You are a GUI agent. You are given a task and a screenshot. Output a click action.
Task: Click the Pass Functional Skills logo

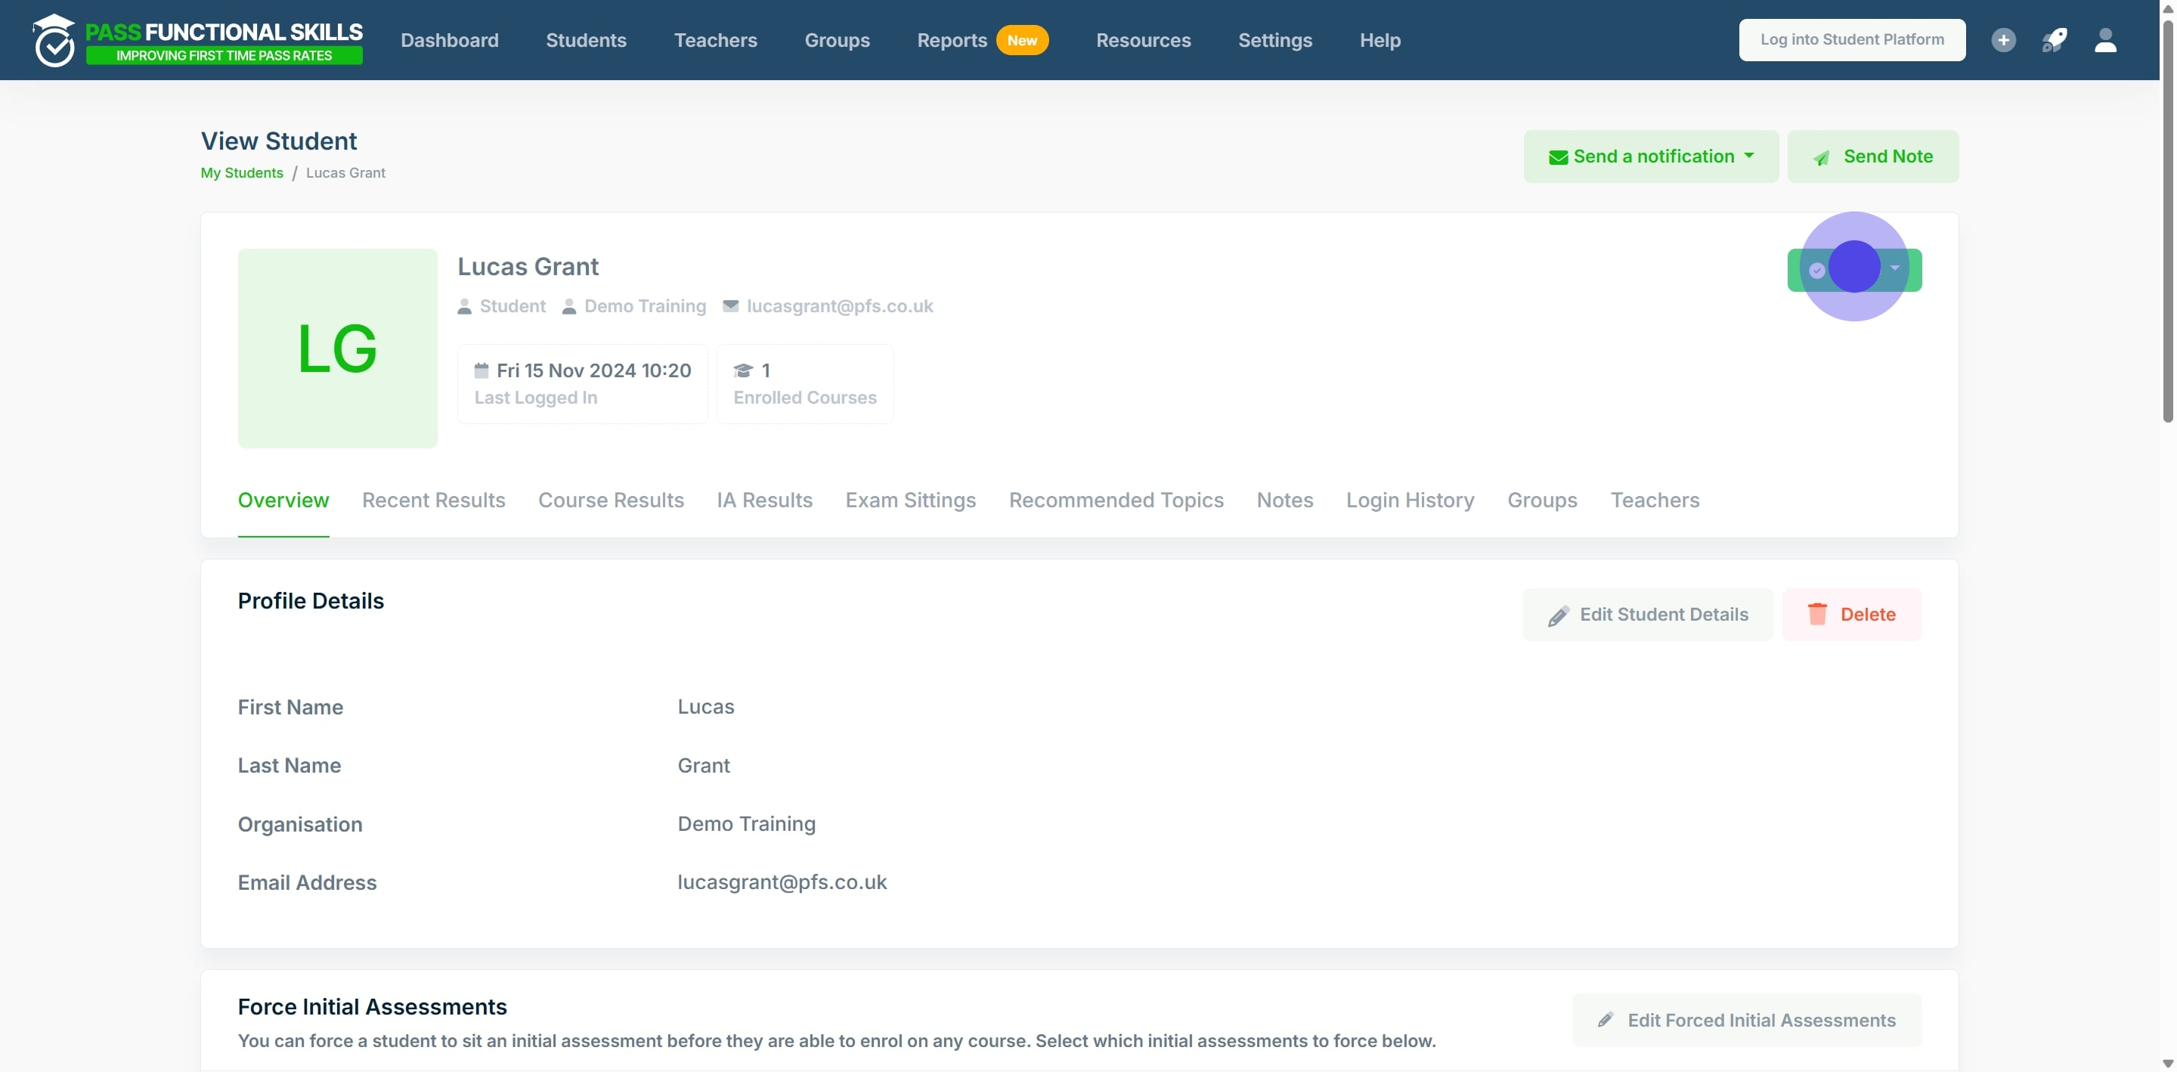tap(198, 40)
